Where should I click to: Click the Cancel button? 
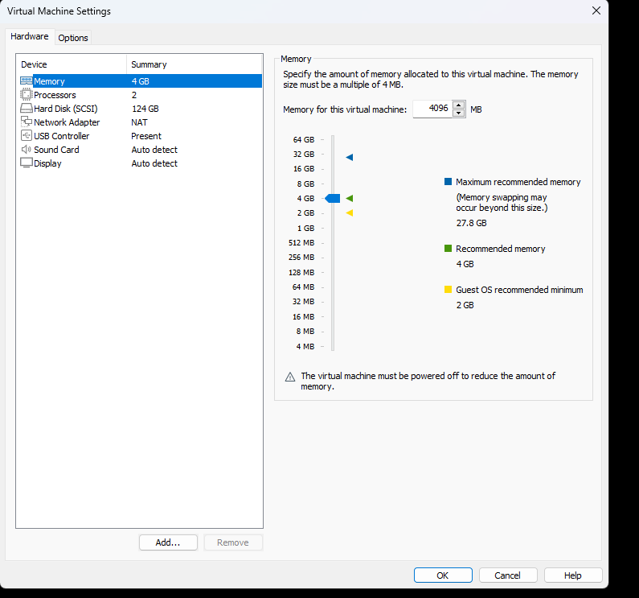point(508,575)
